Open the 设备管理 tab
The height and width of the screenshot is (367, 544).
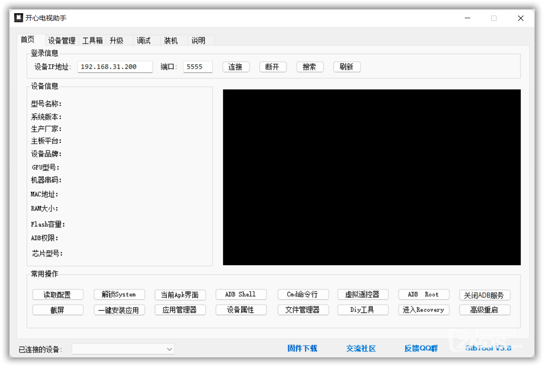tap(61, 40)
